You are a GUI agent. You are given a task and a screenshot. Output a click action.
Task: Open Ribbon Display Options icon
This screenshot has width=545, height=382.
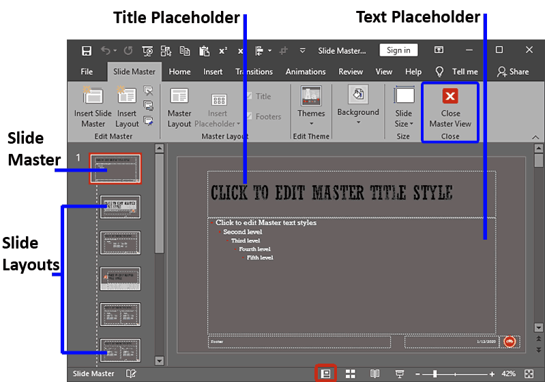tap(439, 50)
